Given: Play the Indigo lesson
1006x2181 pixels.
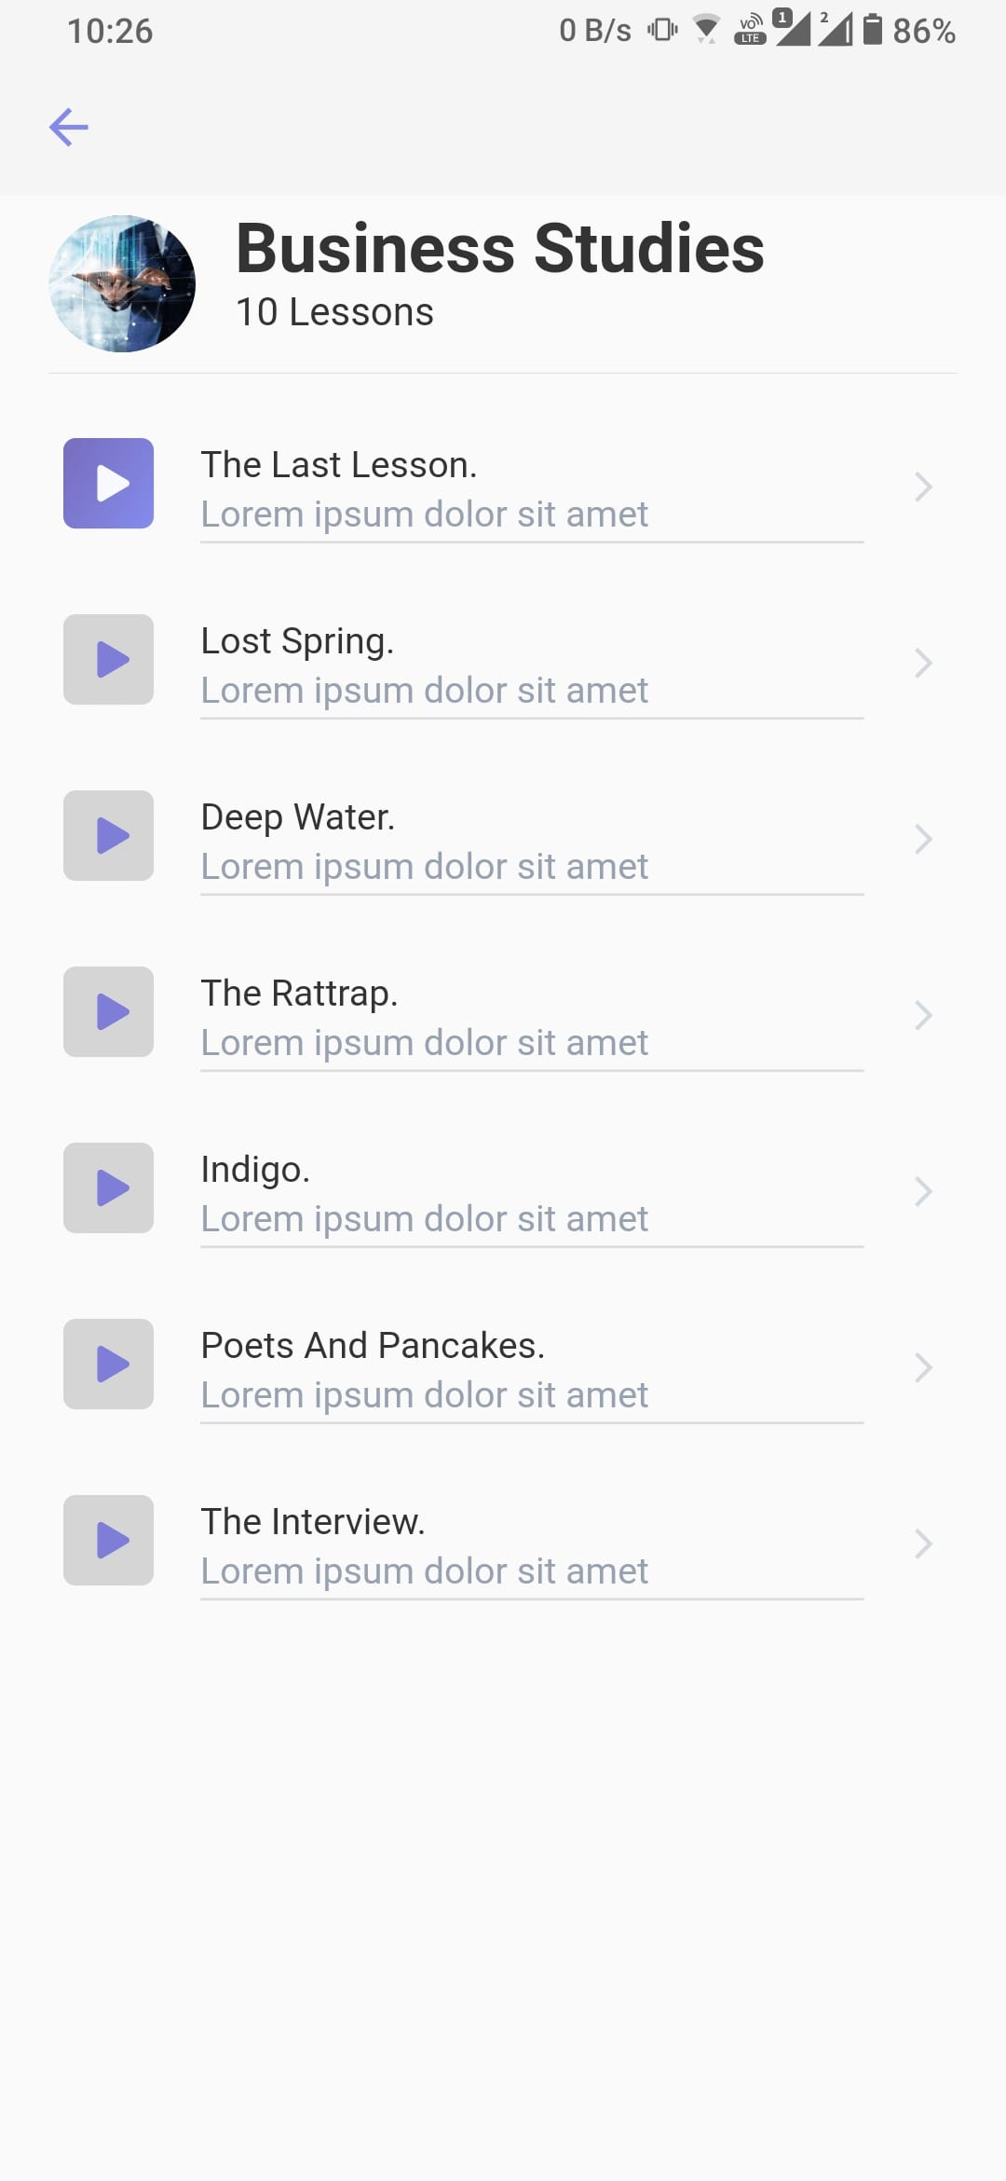Looking at the screenshot, I should point(109,1188).
